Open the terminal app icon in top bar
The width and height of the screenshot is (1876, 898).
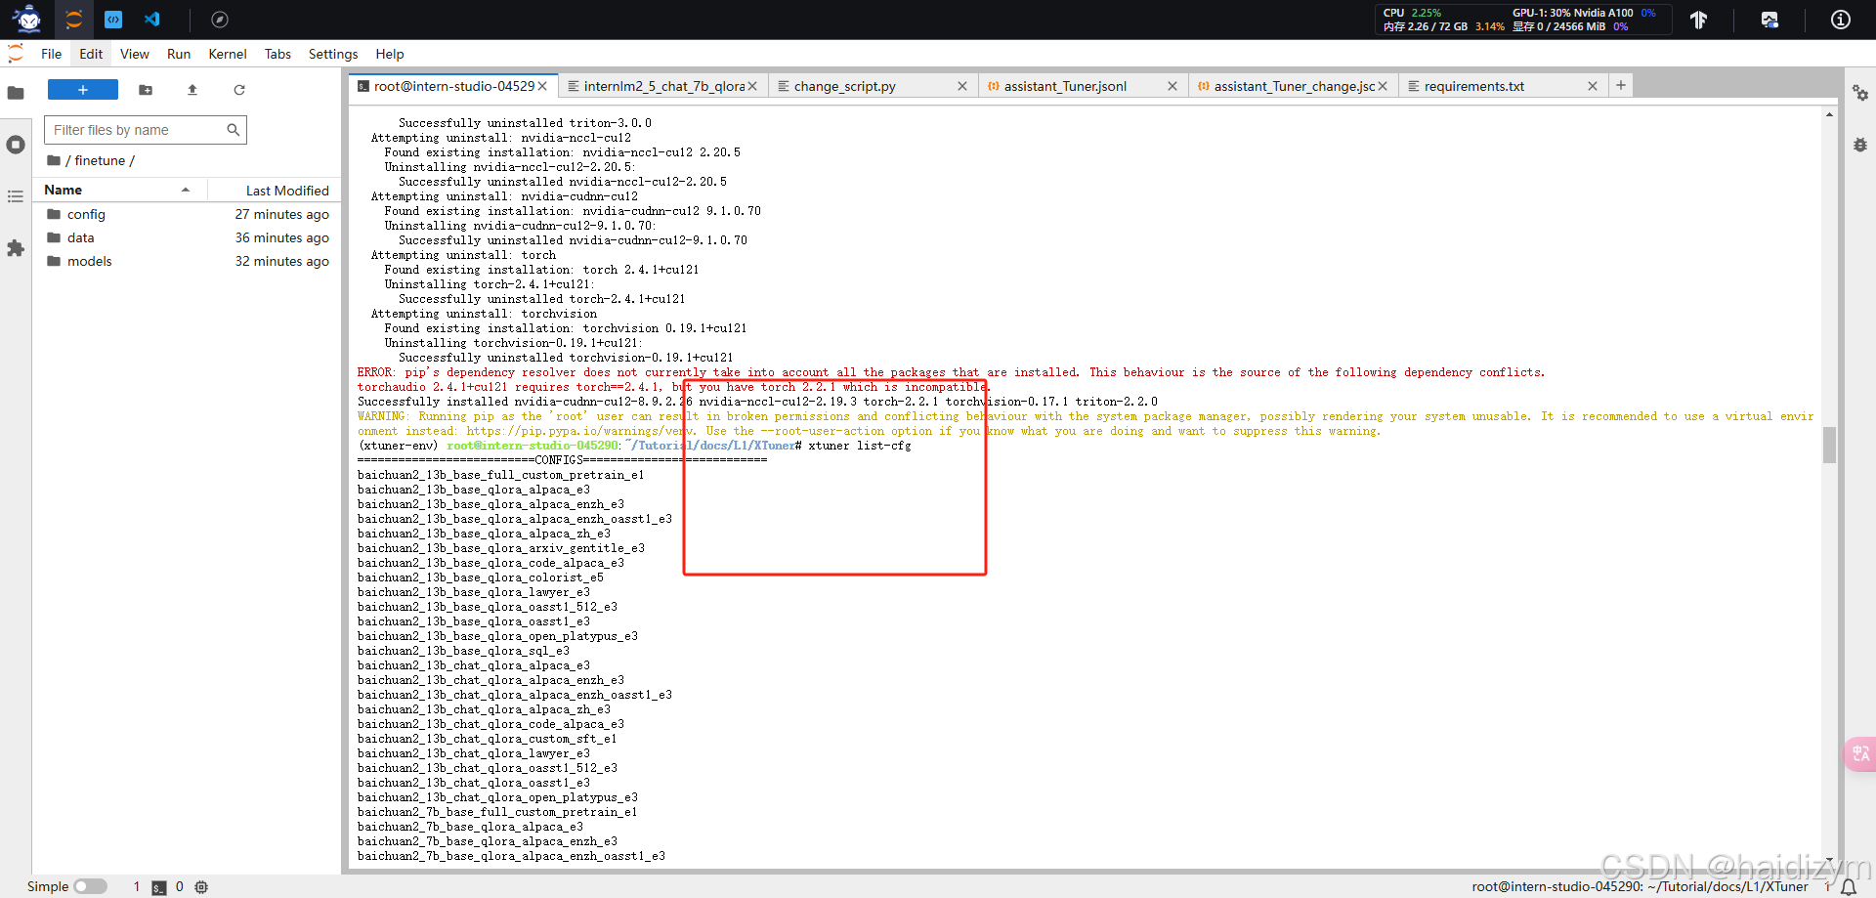pyautogui.click(x=113, y=20)
